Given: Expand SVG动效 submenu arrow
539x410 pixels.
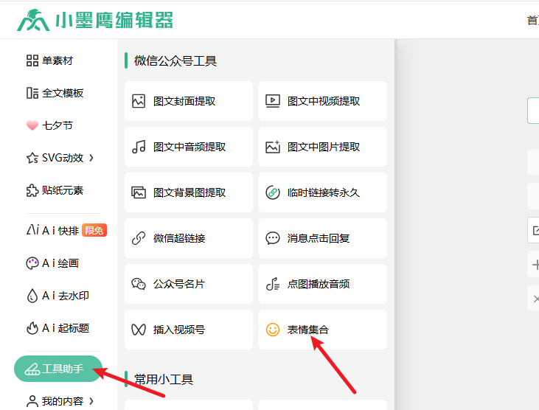Looking at the screenshot, I should point(91,158).
